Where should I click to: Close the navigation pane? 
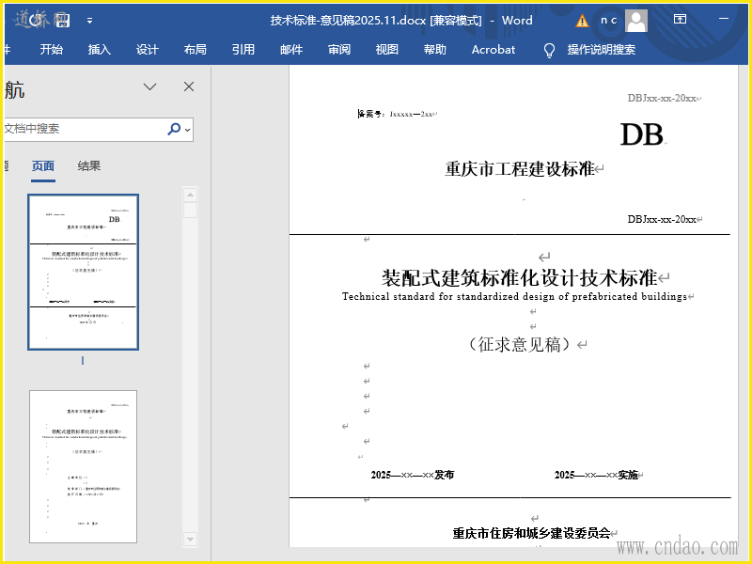[189, 86]
